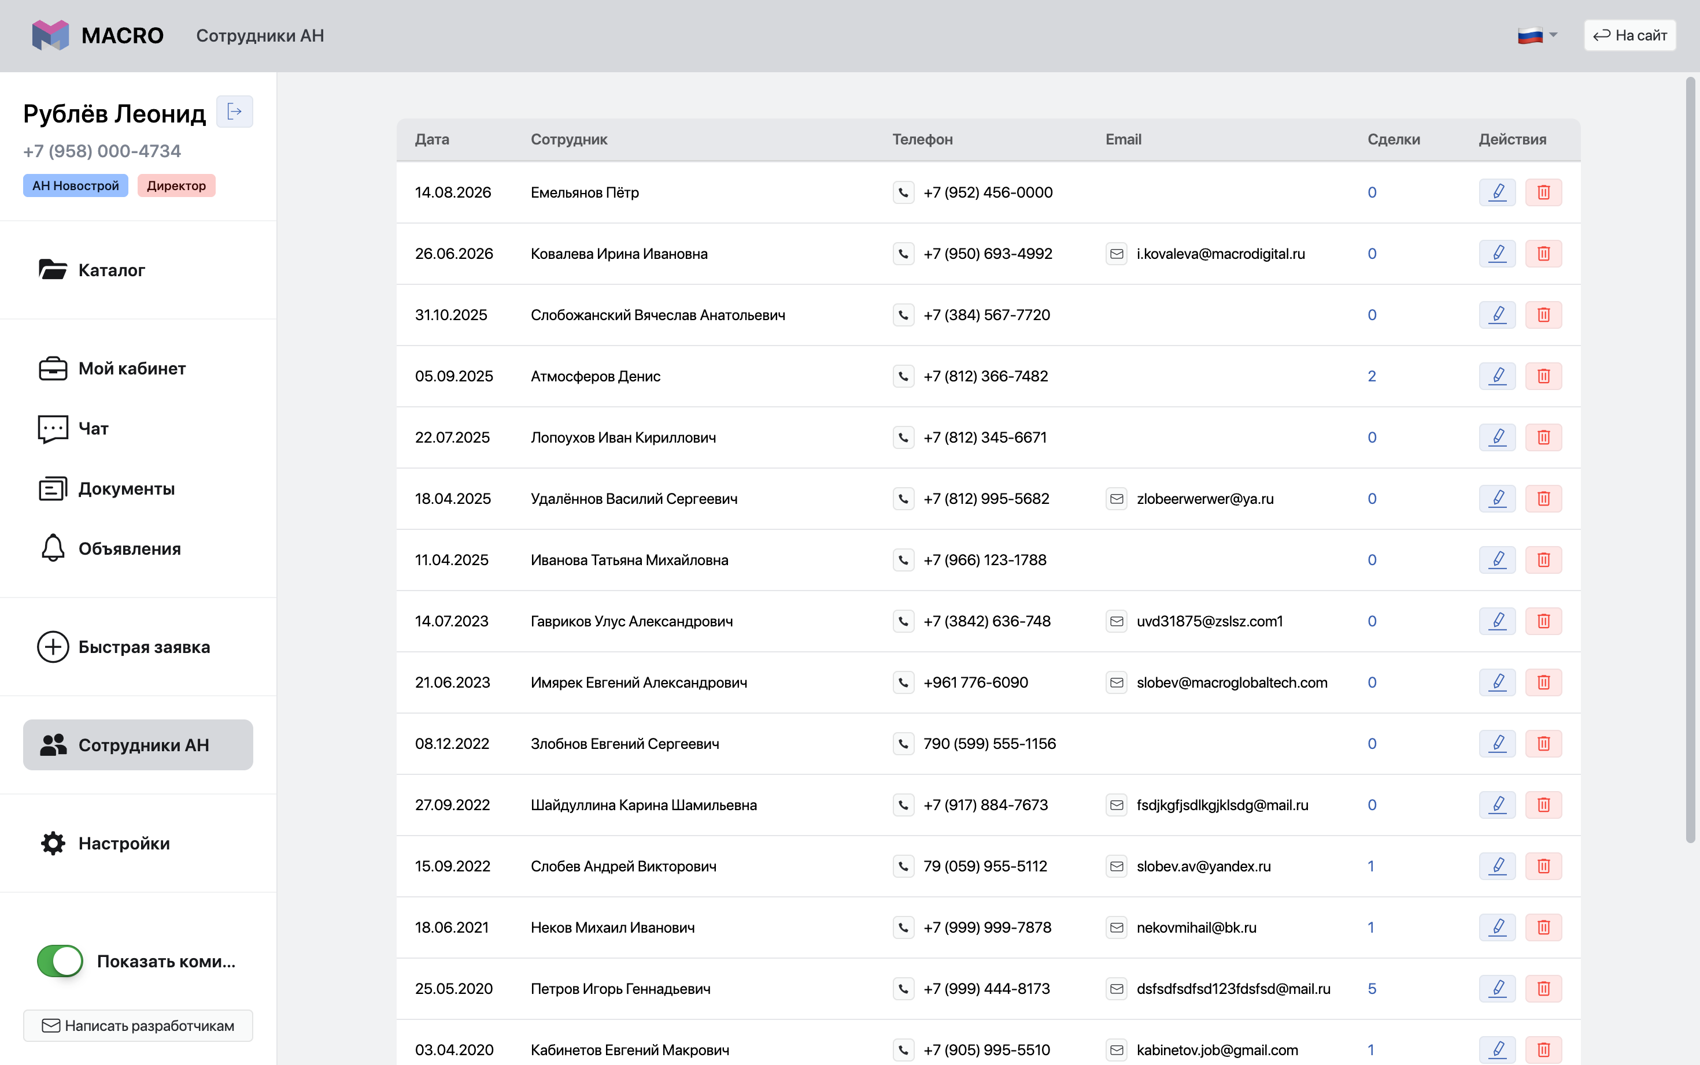Click email kabinetov.job@gmail.com

(x=1217, y=1050)
